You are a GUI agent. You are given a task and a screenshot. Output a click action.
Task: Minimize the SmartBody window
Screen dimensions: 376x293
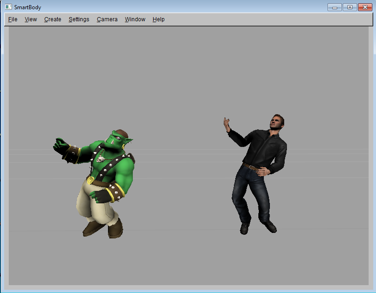(335, 7)
